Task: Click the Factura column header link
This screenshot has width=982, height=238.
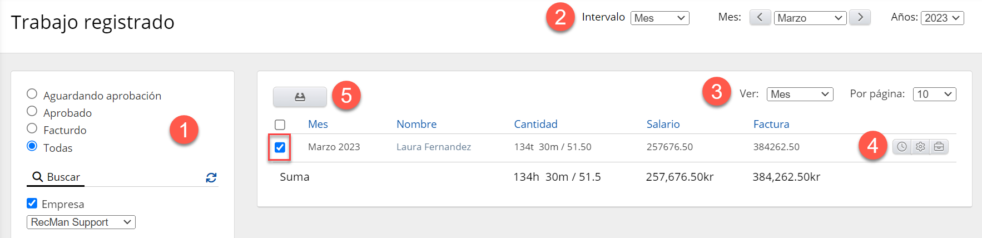Action: click(x=771, y=124)
